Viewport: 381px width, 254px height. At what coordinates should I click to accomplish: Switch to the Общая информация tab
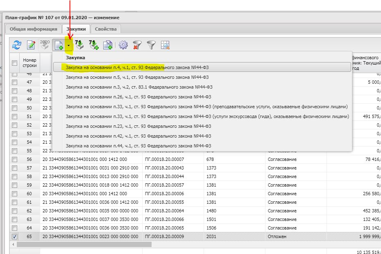click(33, 29)
